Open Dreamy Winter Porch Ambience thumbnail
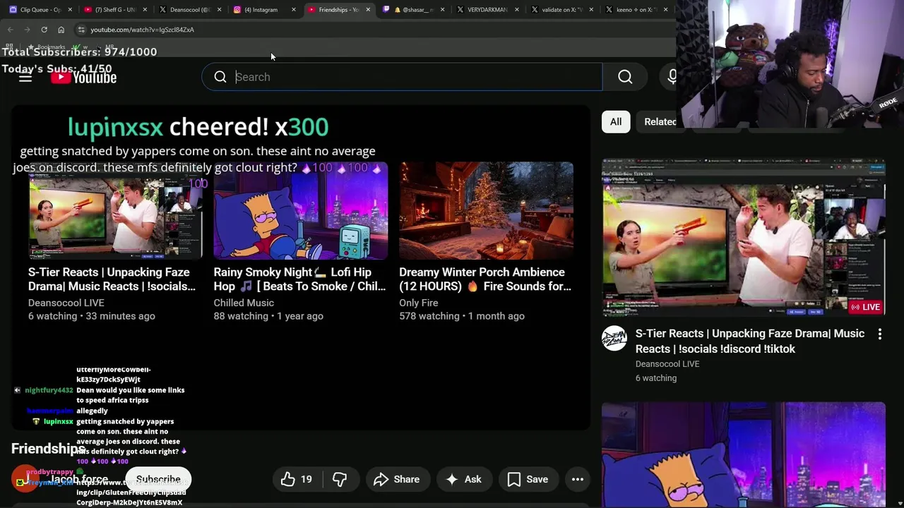The width and height of the screenshot is (904, 508). [486, 211]
